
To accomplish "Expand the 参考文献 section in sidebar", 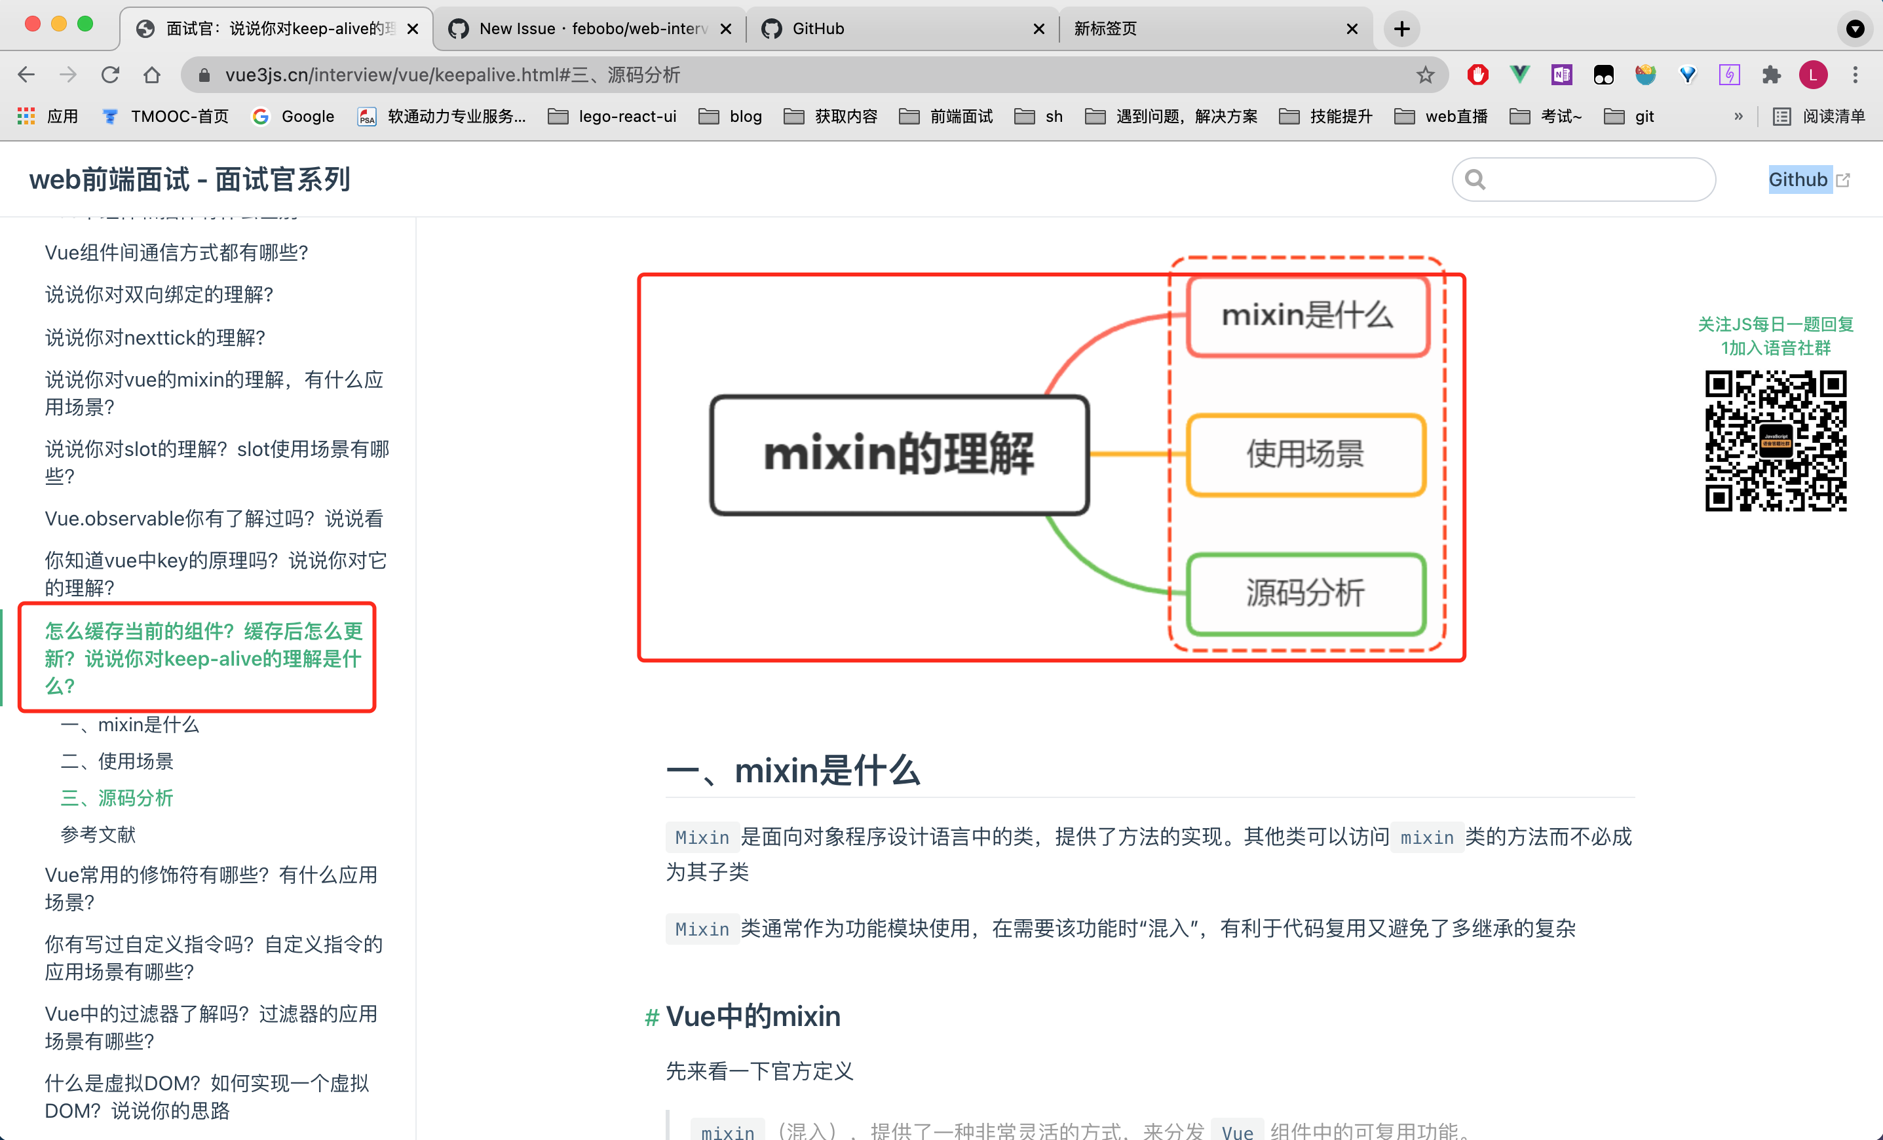I will [x=98, y=835].
